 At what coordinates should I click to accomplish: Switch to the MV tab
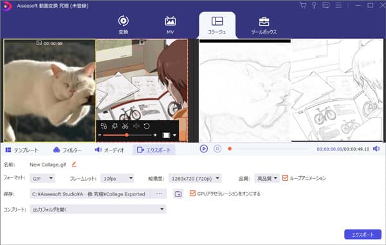(x=170, y=25)
